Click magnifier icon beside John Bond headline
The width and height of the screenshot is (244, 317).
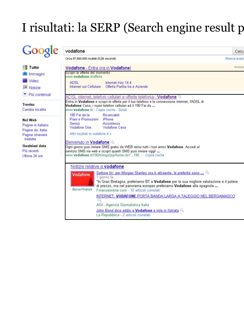(182, 210)
